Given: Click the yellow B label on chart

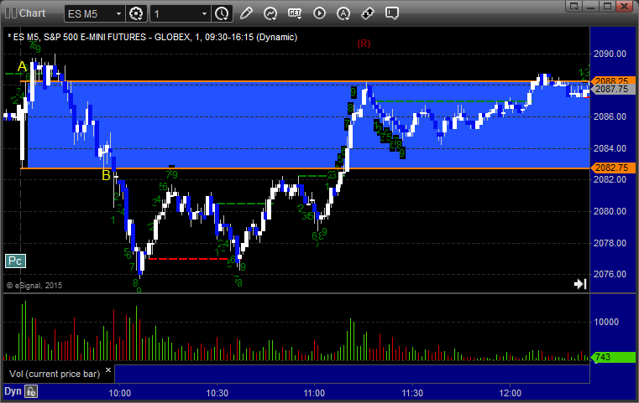Looking at the screenshot, I should tap(106, 175).
